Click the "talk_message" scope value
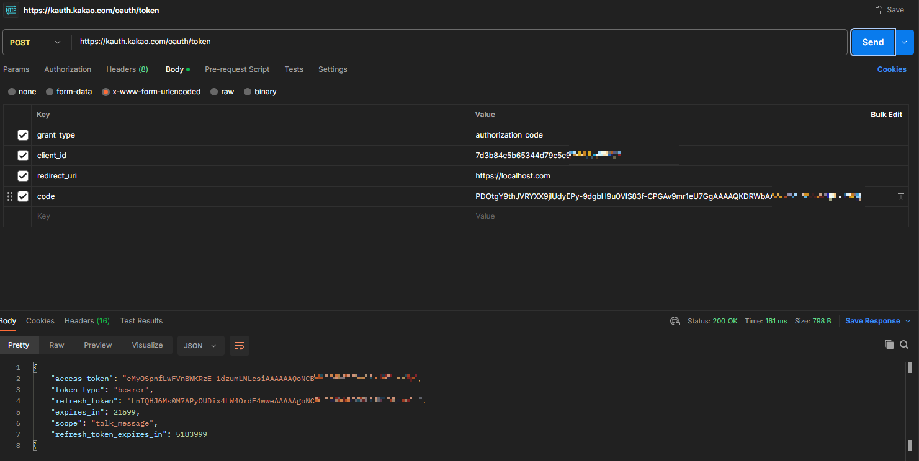The height and width of the screenshot is (461, 919). tap(123, 423)
